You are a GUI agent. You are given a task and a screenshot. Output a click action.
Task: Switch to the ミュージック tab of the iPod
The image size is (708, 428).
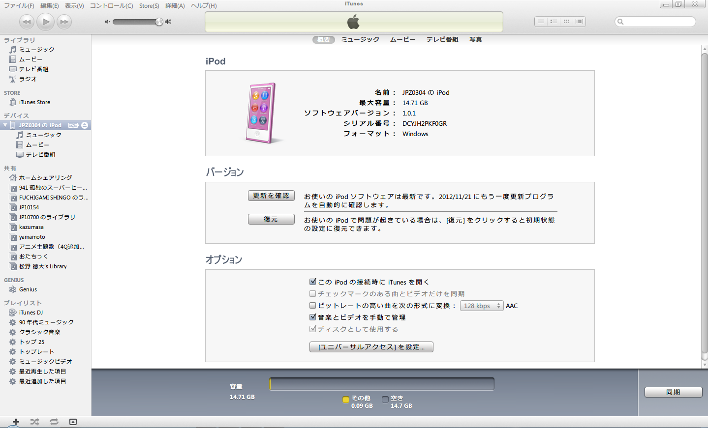(360, 40)
